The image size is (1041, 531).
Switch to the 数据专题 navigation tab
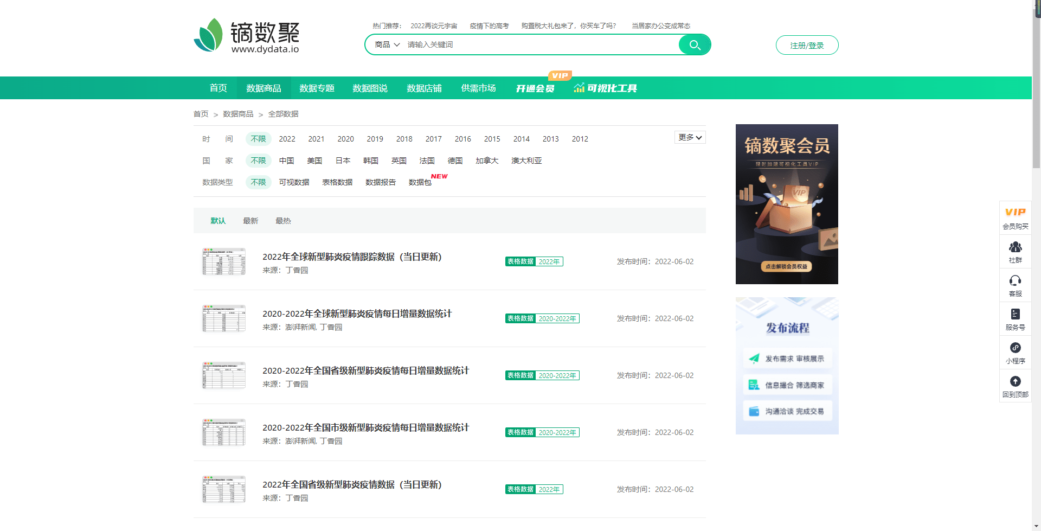coord(317,88)
